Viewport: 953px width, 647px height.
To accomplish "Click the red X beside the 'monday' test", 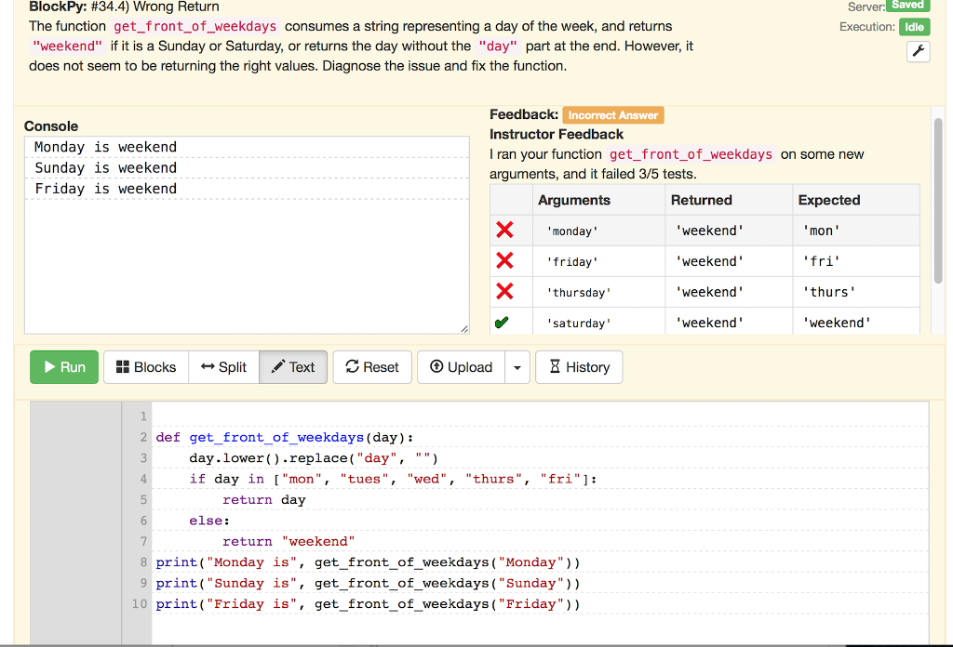I will [x=505, y=231].
